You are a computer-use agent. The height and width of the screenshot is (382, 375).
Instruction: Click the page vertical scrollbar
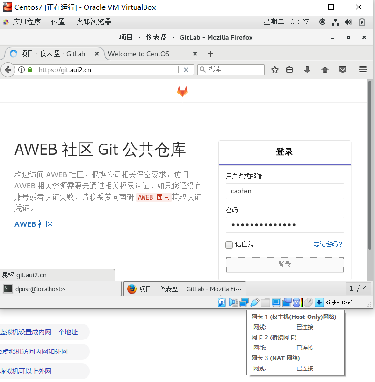pos(370,166)
